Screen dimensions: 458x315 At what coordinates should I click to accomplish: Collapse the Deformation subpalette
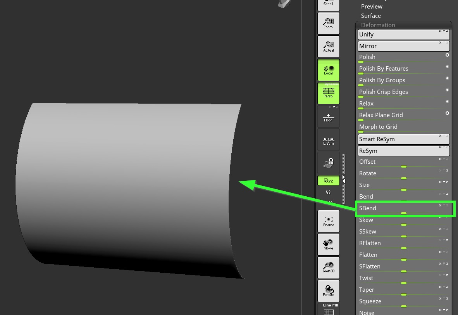tap(378, 25)
